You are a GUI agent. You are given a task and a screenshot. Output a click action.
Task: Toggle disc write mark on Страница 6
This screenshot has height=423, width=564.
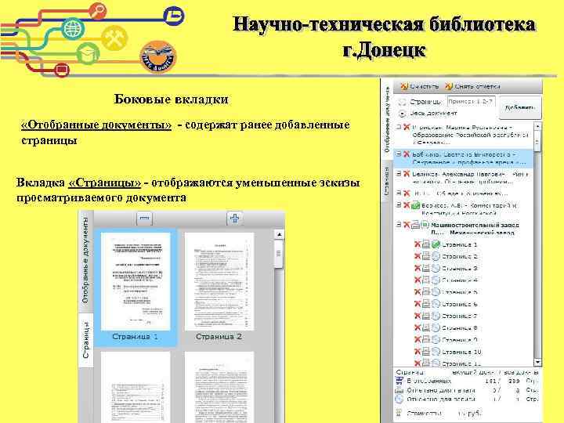[436, 304]
